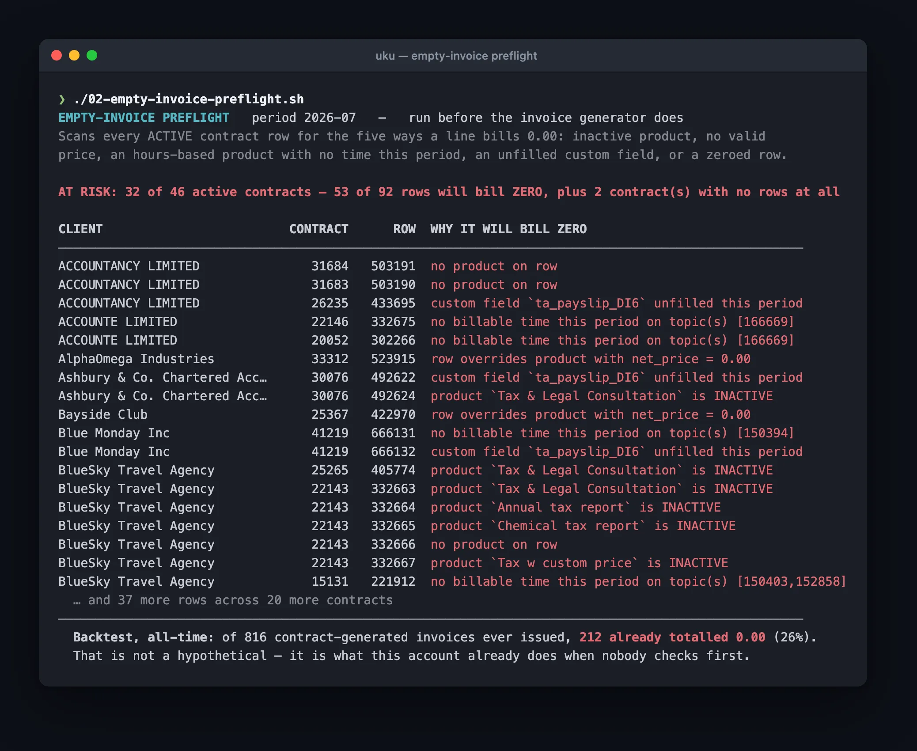Click row number 332663

393,489
